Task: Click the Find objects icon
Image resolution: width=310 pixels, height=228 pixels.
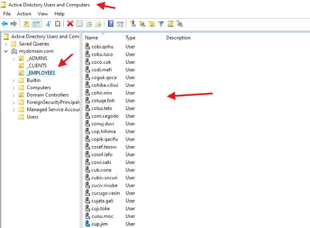Action: 170,24
